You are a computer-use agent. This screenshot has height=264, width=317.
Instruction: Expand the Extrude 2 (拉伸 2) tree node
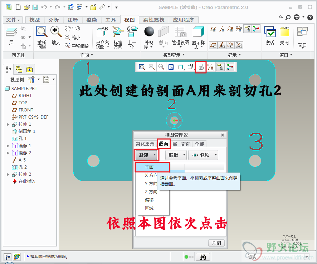(8, 174)
